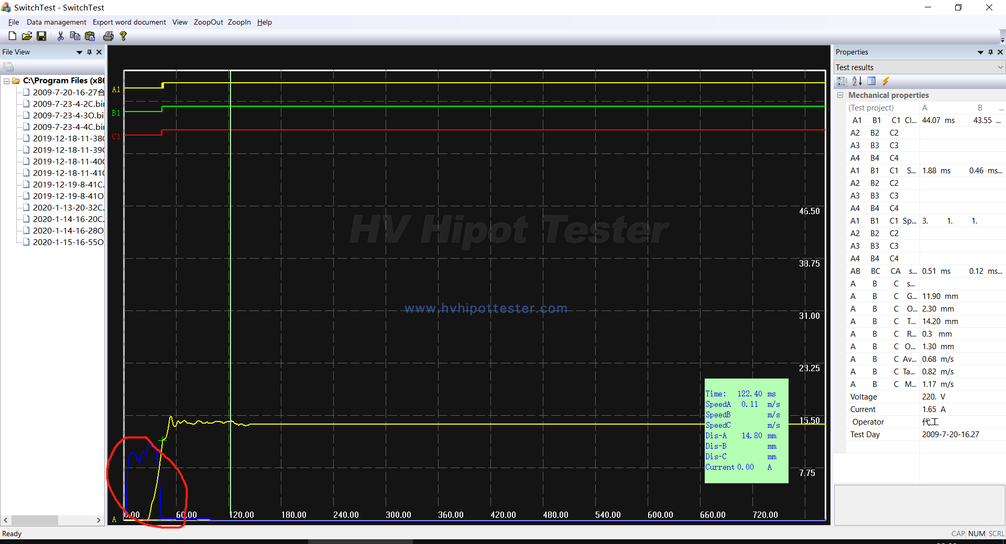Select file 2019-12-19-8-41O in tree
The image size is (1006, 544).
68,196
